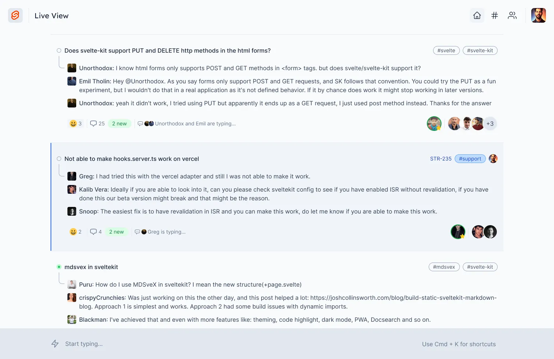The width and height of the screenshot is (554, 359).
Task: Click the lightning bolt icon in the composer
Action: pos(55,344)
